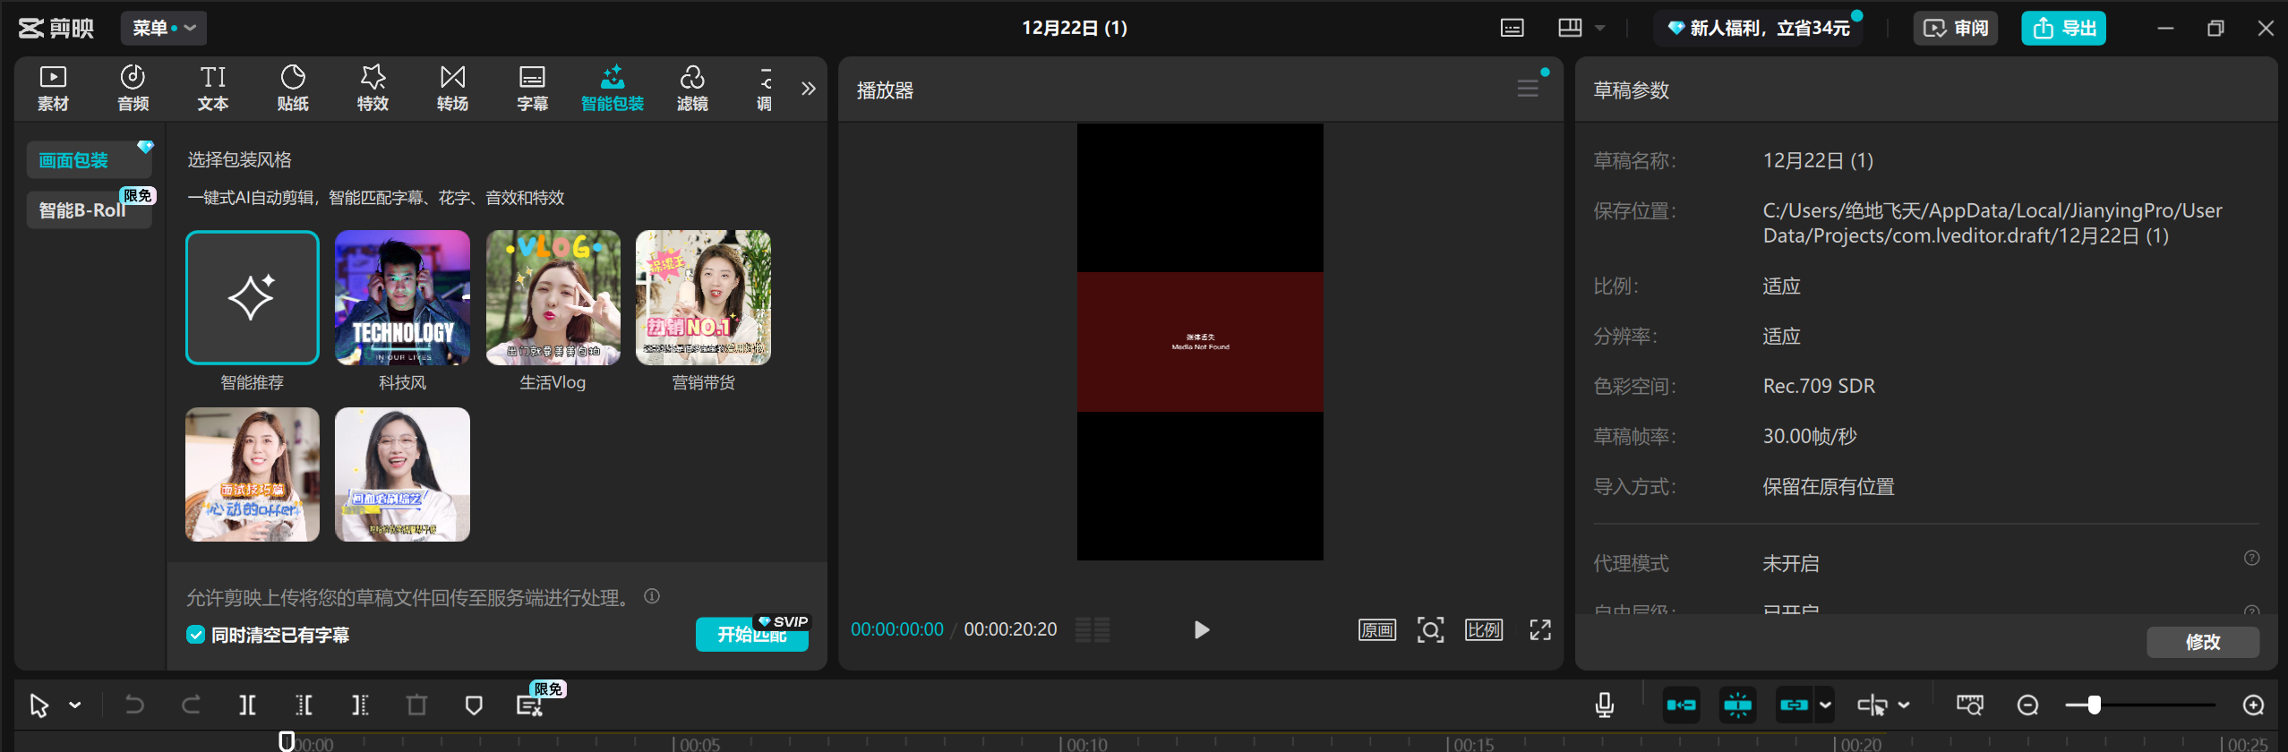Open the player panel hamburger menu
This screenshot has height=752, width=2288.
coord(1527,89)
